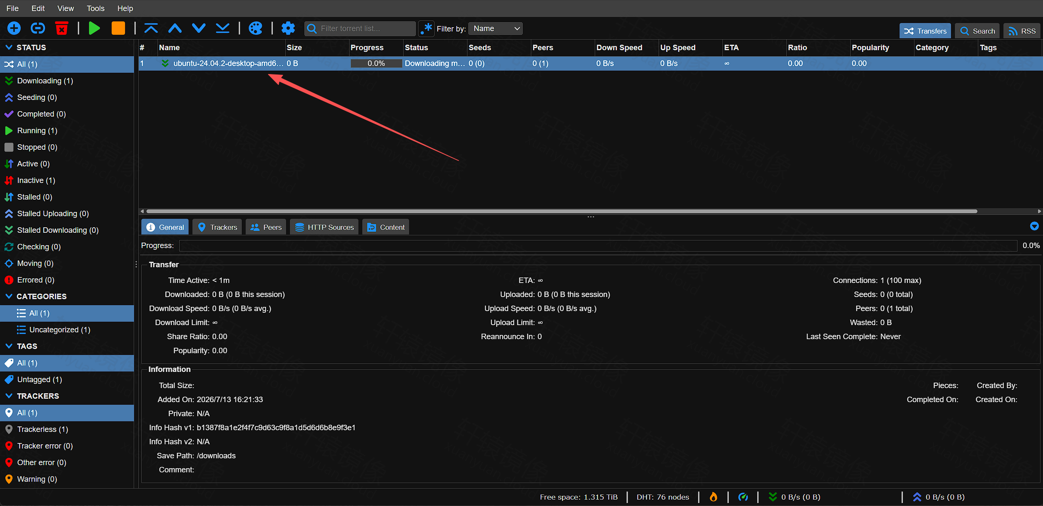Click the red Remove torrent icon
The height and width of the screenshot is (506, 1043).
62,29
